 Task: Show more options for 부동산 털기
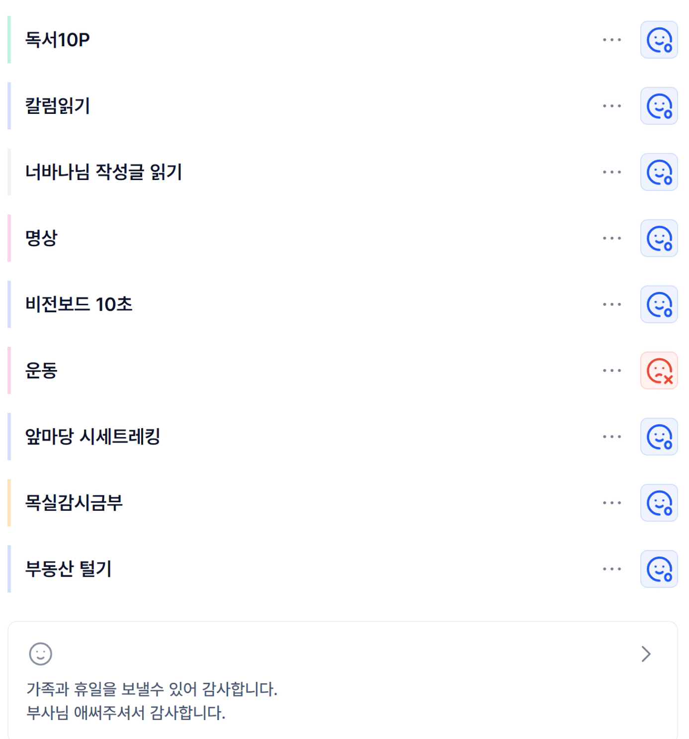[x=611, y=569]
